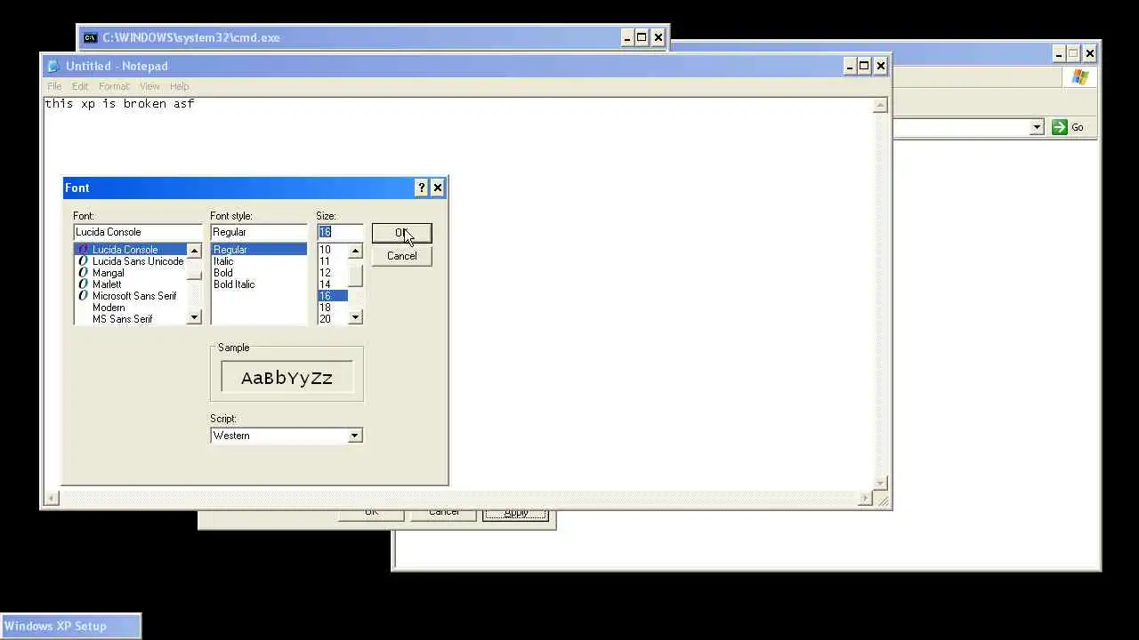Click the size list scroll-up arrow
This screenshot has height=640, width=1139.
(355, 251)
